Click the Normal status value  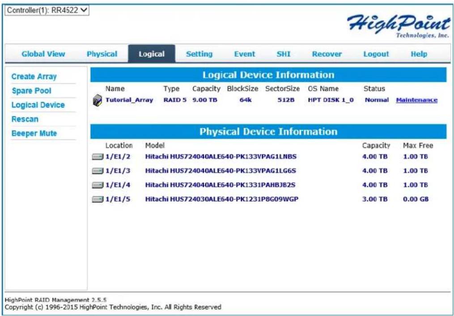(x=377, y=100)
